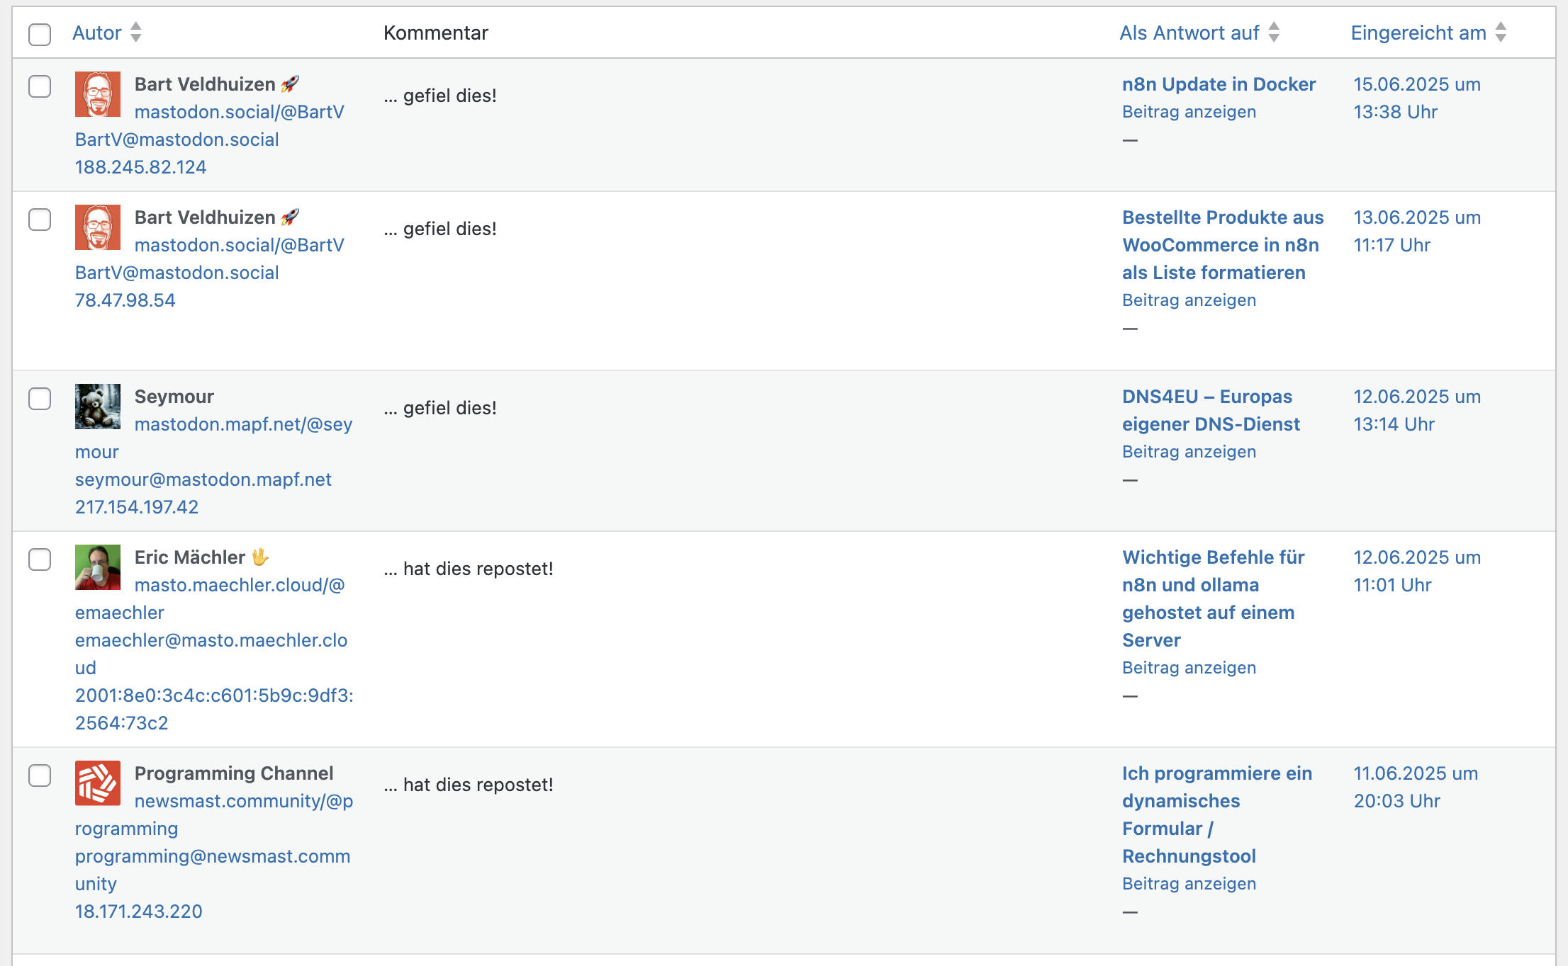Click sort arrows beside Eingereicht am

(1501, 33)
